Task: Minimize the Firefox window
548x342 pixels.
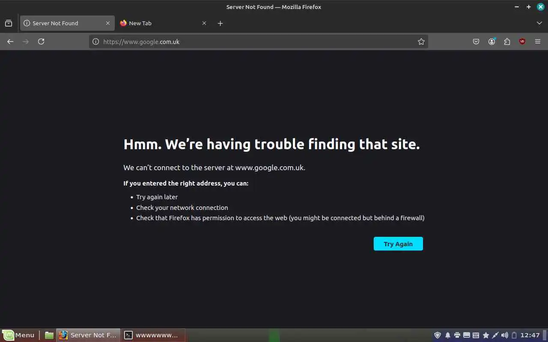Action: click(517, 7)
